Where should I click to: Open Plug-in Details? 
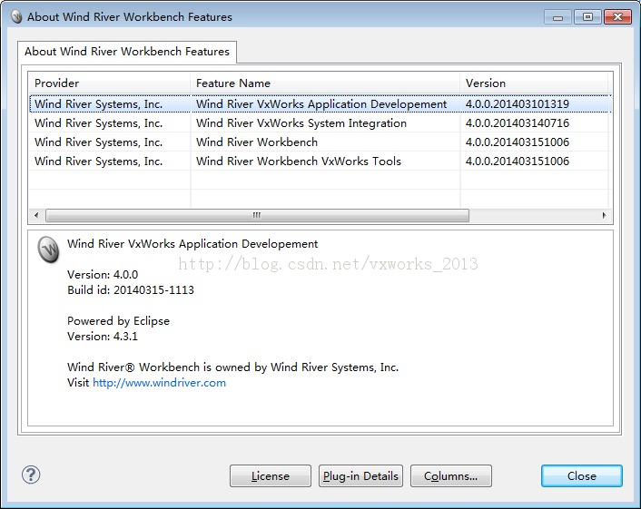pyautogui.click(x=360, y=476)
